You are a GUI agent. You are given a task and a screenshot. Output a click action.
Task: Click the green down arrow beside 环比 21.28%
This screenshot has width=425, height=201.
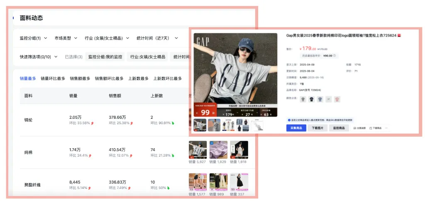173,155
